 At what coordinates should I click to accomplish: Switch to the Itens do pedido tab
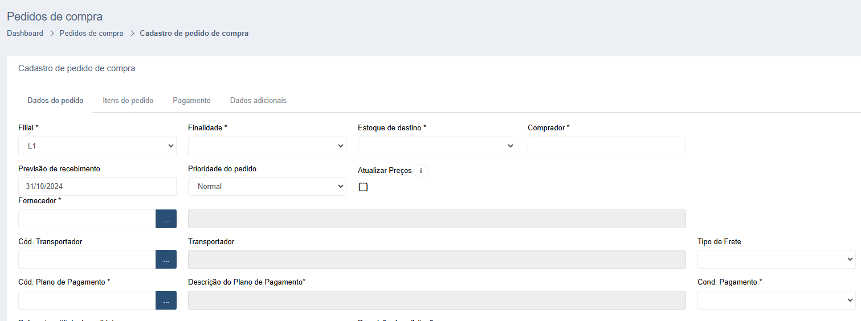point(128,101)
